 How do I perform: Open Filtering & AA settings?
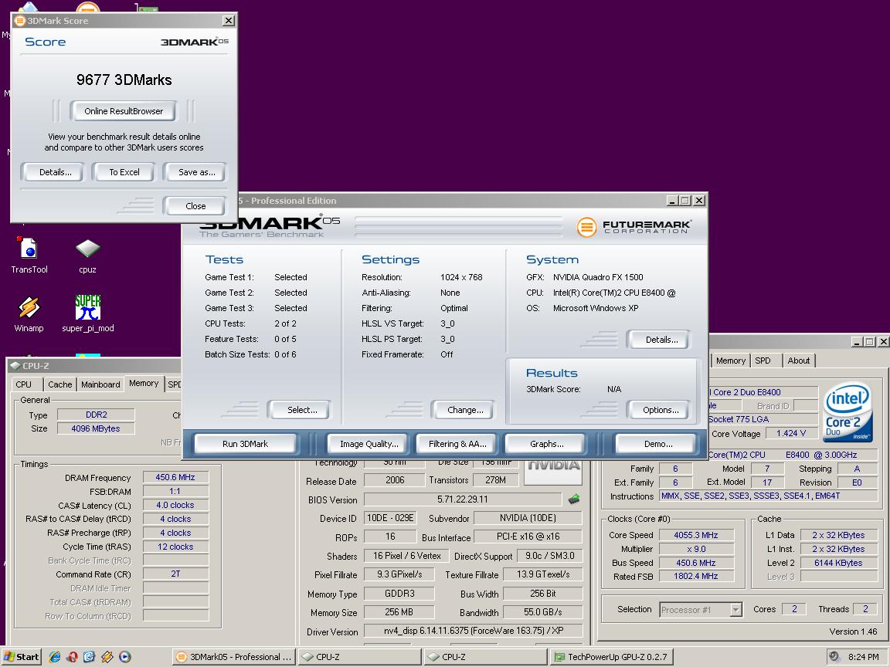(x=457, y=444)
